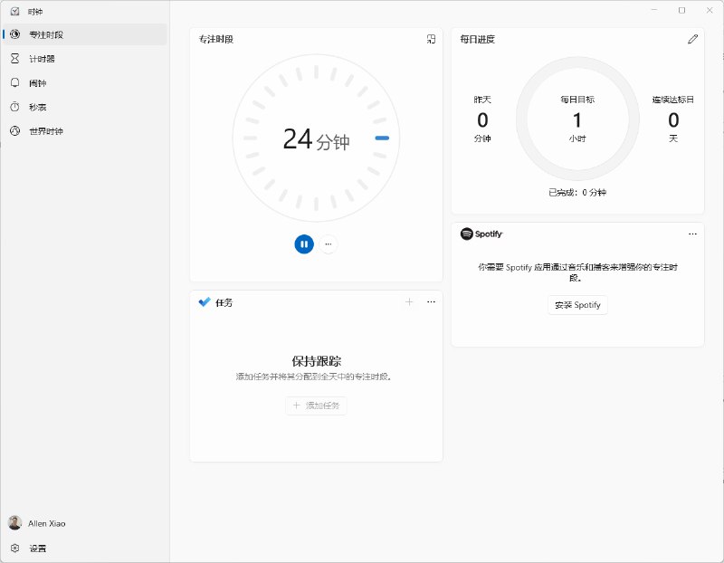Open Spotify card more options menu
Viewport: 724px width, 563px height.
point(692,234)
